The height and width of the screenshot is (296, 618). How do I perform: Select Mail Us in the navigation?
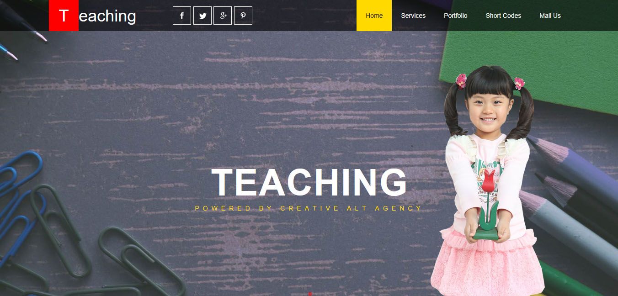[550, 16]
